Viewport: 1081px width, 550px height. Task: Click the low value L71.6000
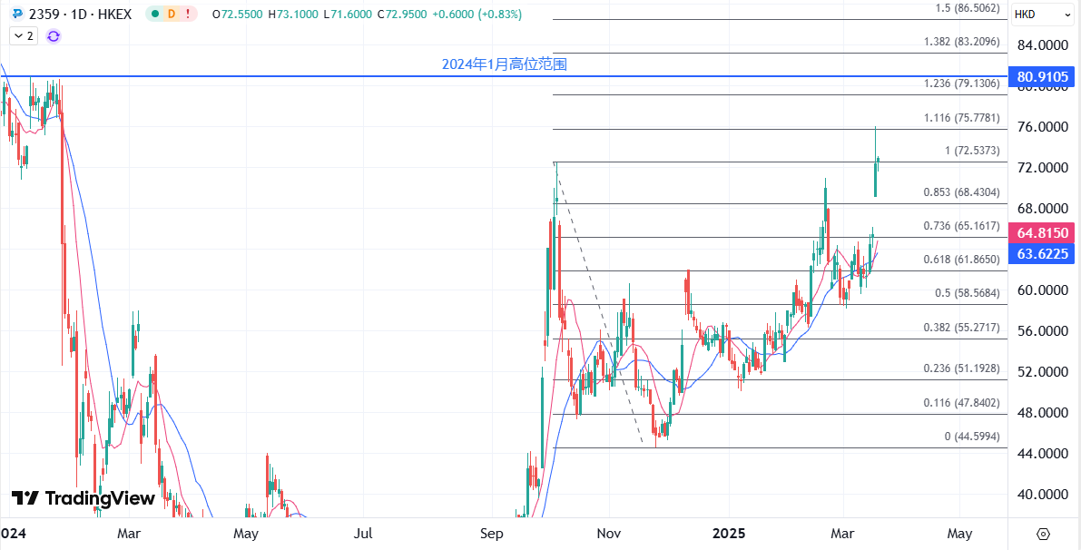349,14
